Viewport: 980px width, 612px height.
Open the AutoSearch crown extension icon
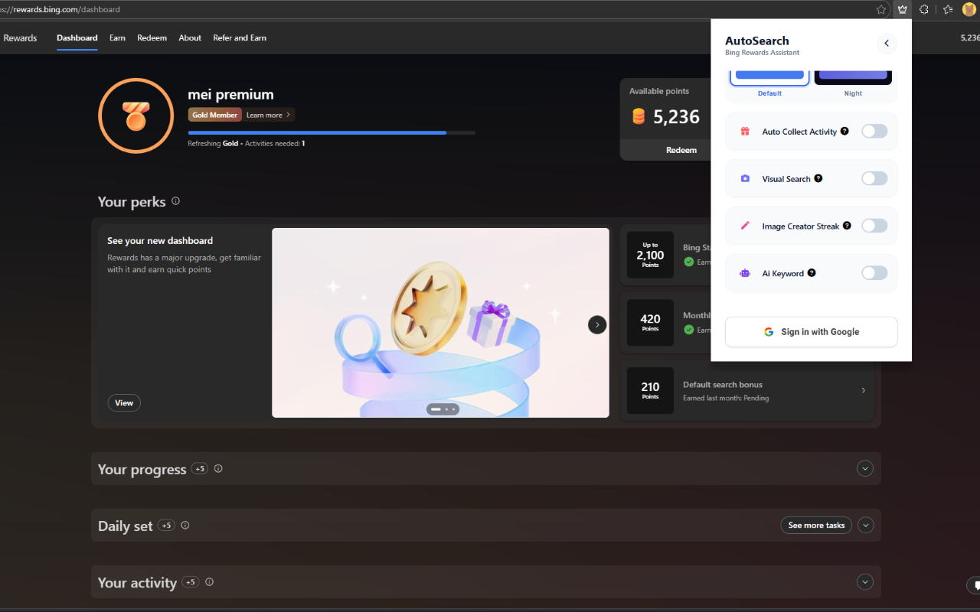point(903,9)
